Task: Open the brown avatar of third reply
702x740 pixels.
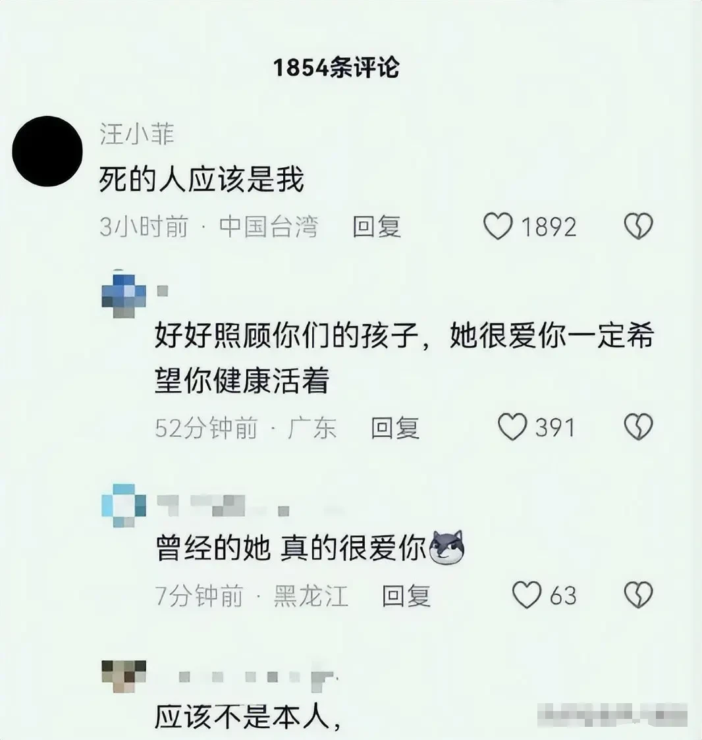Action: (x=124, y=676)
